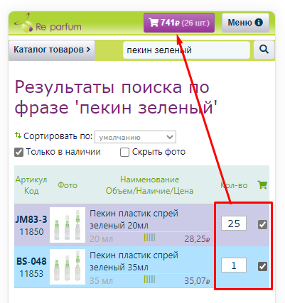Click the Артикул Код column header
Viewport: 285px width, 303px height.
(x=31, y=185)
